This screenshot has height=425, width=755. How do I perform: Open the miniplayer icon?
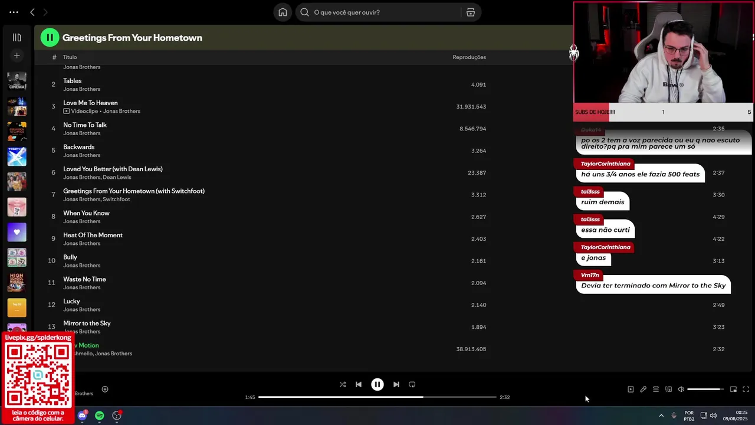tap(733, 389)
